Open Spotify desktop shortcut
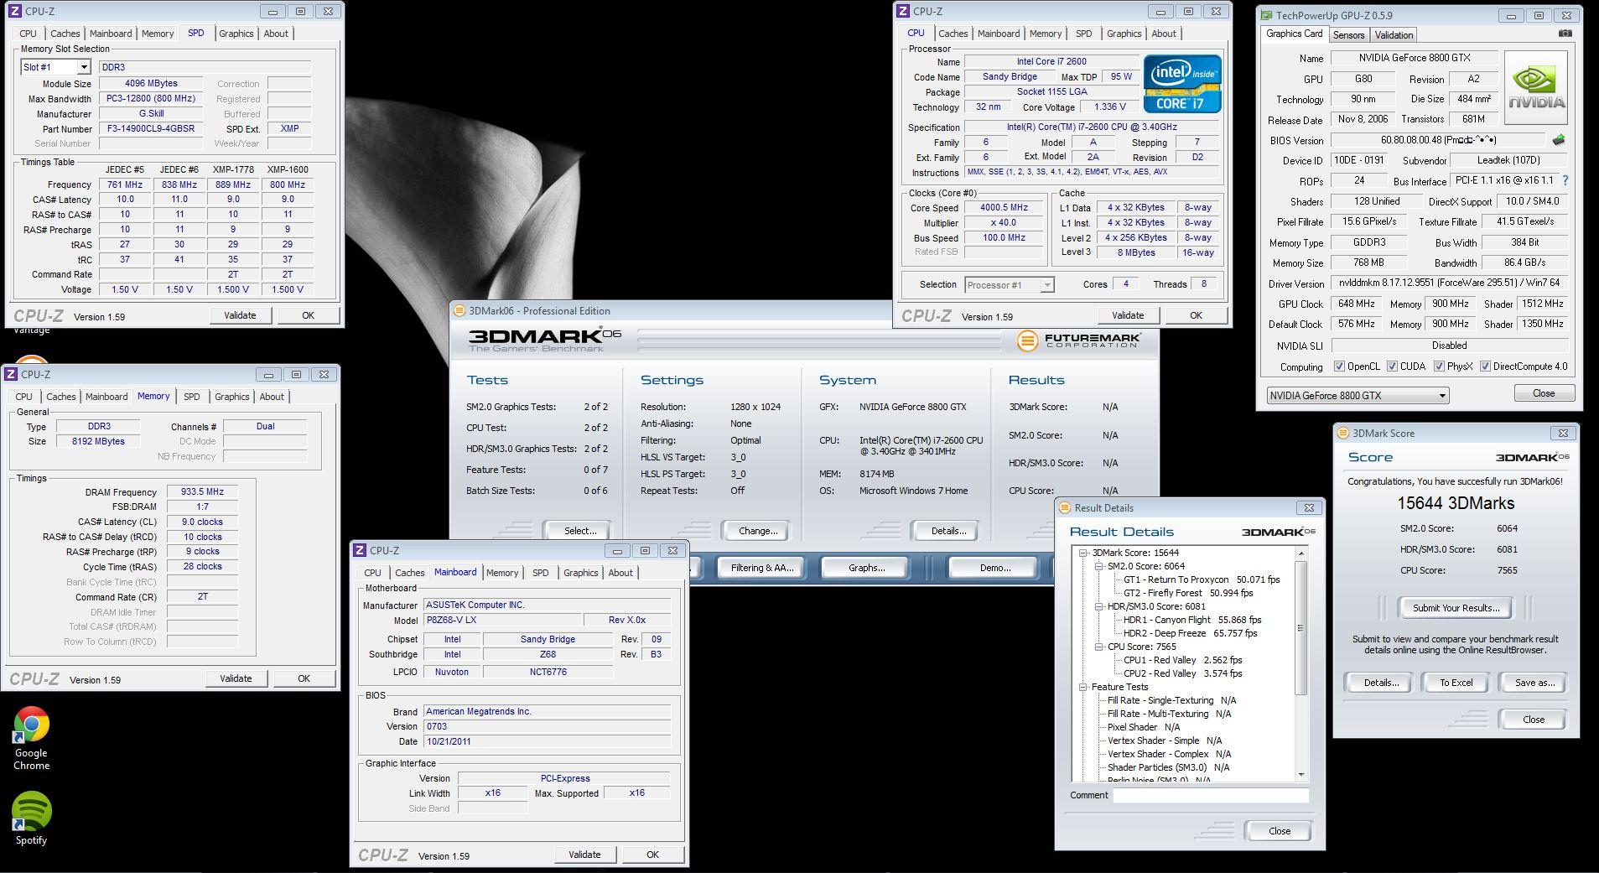 tap(31, 818)
